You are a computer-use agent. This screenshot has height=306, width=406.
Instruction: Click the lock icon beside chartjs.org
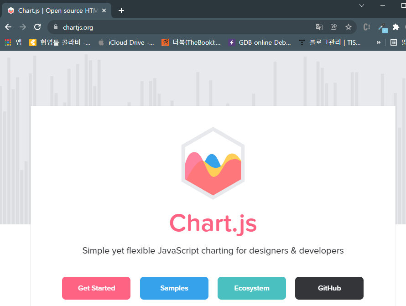55,27
